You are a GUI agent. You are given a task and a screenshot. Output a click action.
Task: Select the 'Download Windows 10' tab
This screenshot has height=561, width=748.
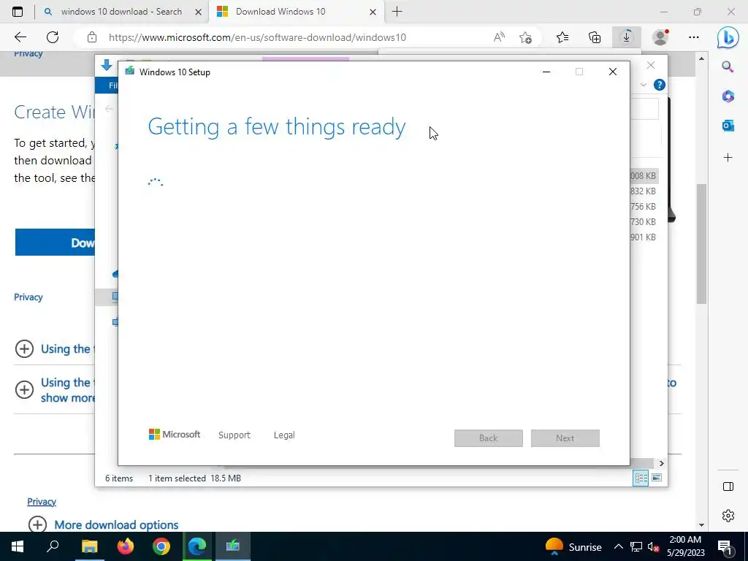click(x=280, y=12)
